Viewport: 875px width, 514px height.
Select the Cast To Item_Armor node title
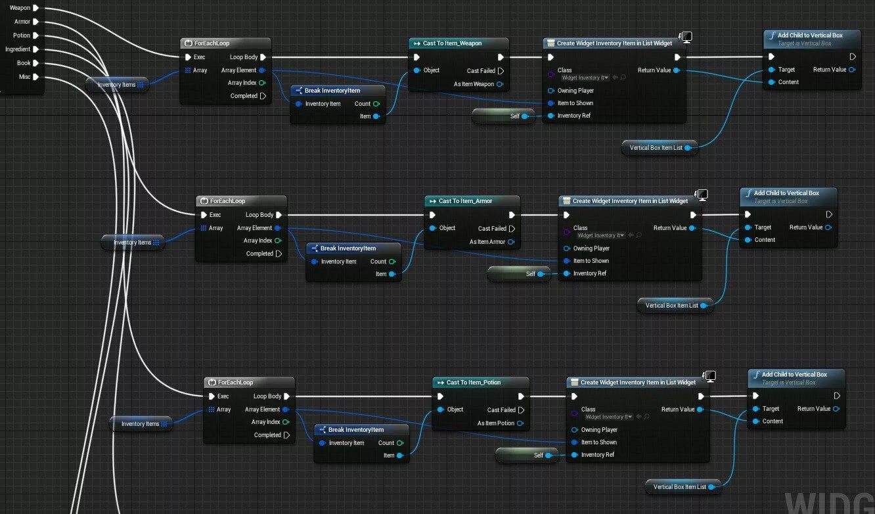coord(465,201)
